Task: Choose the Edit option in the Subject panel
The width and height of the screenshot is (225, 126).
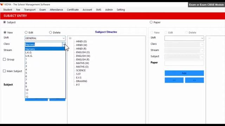Action: point(26,33)
